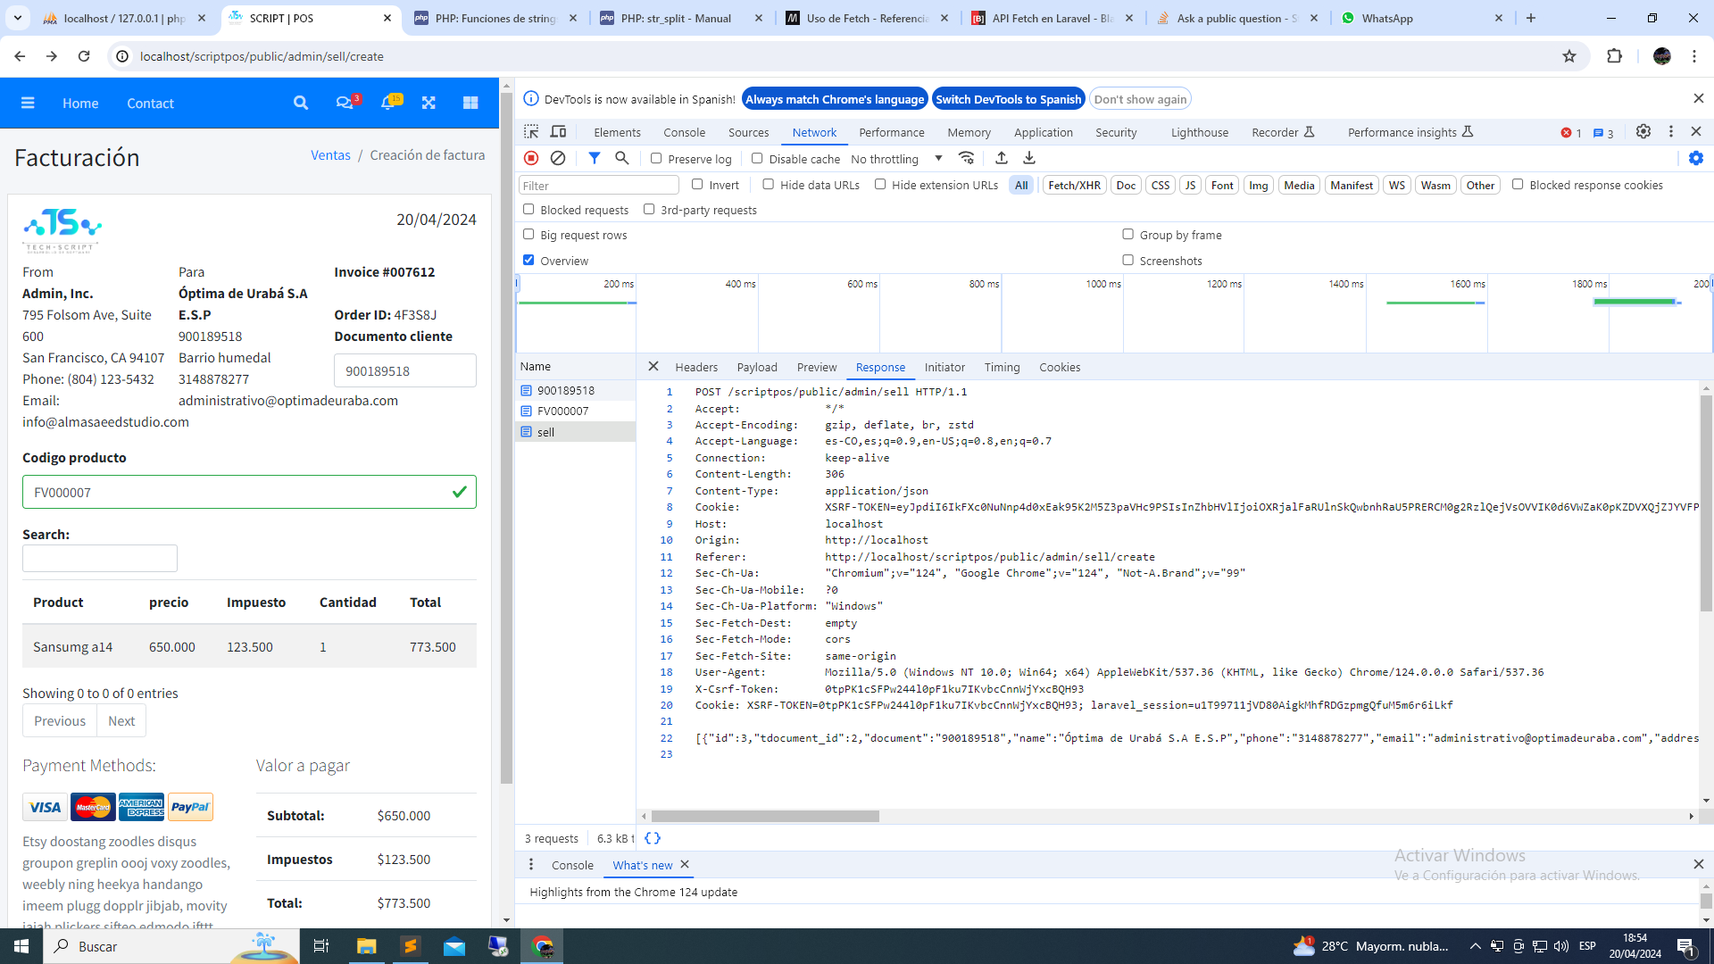1714x964 pixels.
Task: Switch to Console panel tab
Action: (684, 132)
